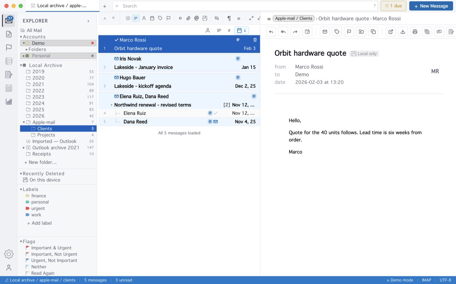Copy message using the duplicate icon
Image resolution: width=456 pixels, height=284 pixels.
tap(373, 32)
